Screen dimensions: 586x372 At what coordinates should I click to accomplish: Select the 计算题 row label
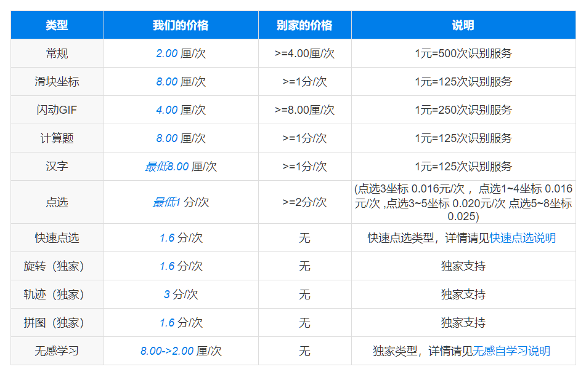[x=57, y=138]
